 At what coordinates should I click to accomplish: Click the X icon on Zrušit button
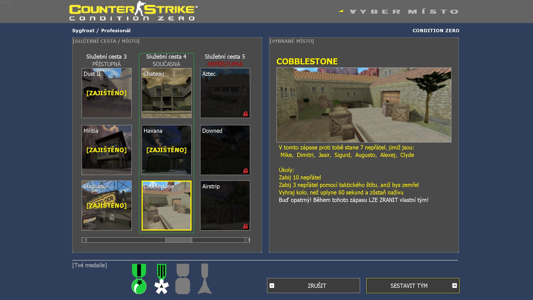(272, 286)
